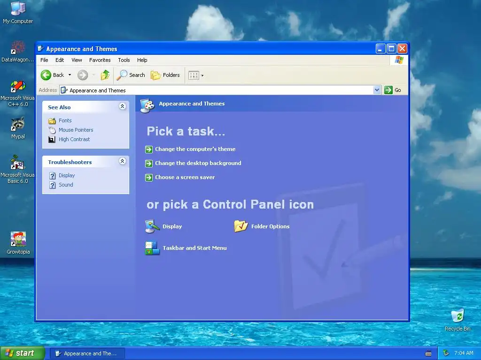
Task: Choose Change the computer's theme task
Action: click(x=195, y=149)
